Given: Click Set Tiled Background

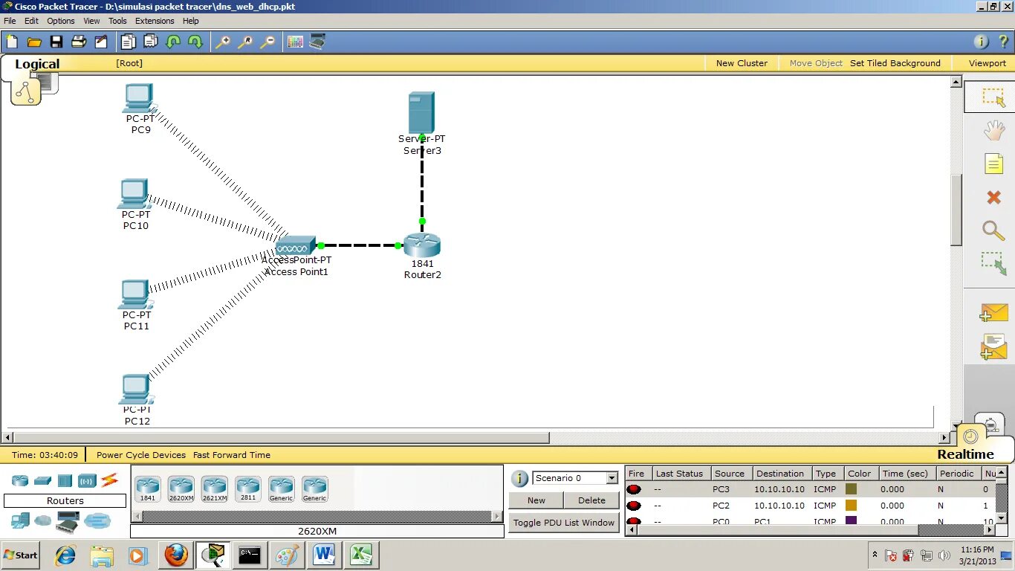Looking at the screenshot, I should pos(895,63).
